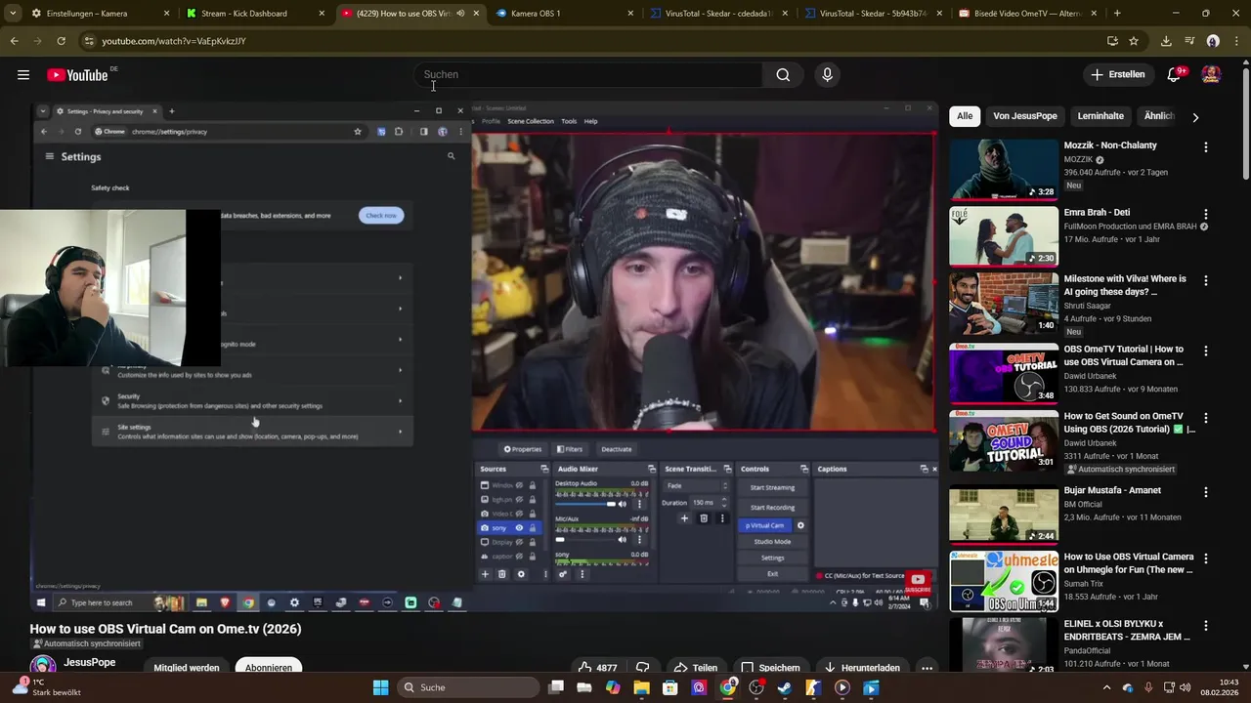
Task: Open ELINEL x OLSI BYLYKU video thumbnail
Action: click(1004, 646)
